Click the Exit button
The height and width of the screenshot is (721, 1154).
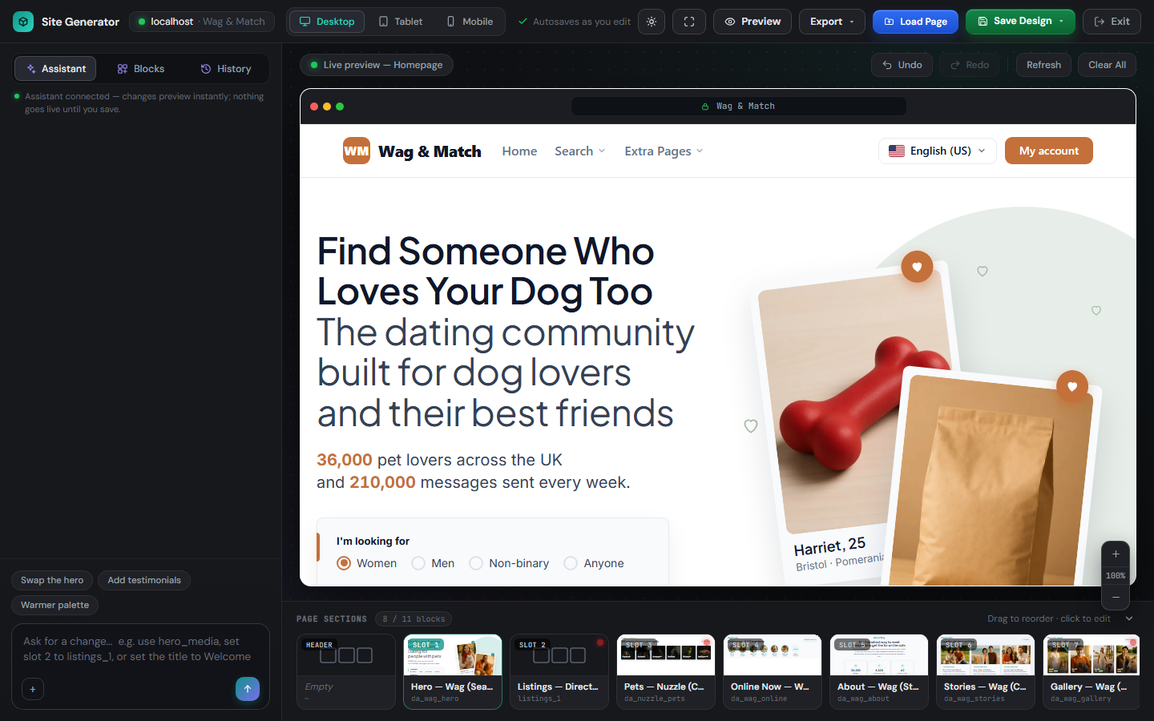[x=1112, y=22]
